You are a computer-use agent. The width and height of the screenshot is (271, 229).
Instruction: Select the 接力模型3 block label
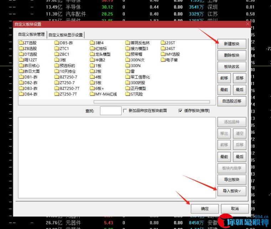click(139, 48)
